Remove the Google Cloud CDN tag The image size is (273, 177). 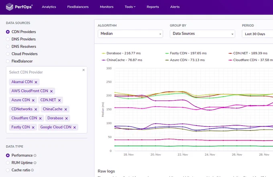tap(75, 127)
